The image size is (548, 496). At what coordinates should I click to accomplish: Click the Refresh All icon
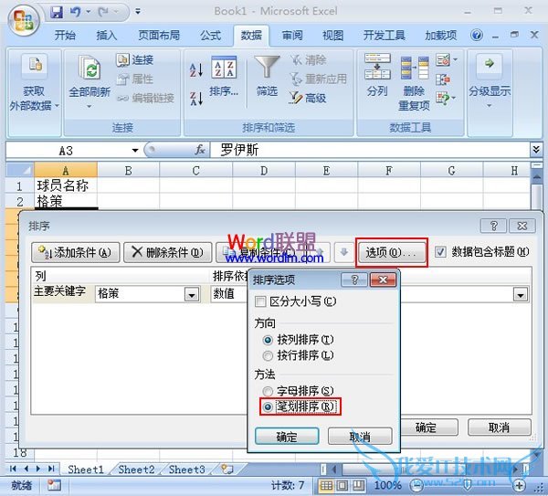[x=90, y=67]
